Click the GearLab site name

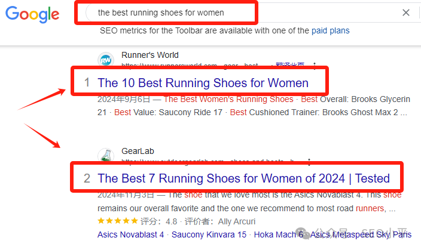[x=138, y=151]
